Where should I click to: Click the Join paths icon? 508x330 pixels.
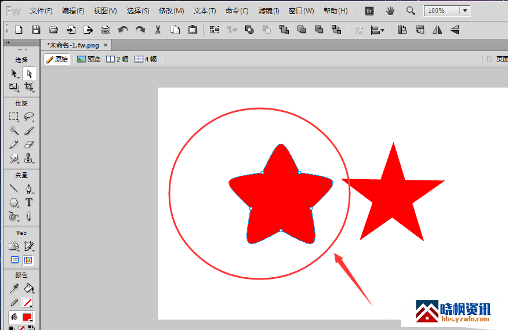click(x=249, y=30)
